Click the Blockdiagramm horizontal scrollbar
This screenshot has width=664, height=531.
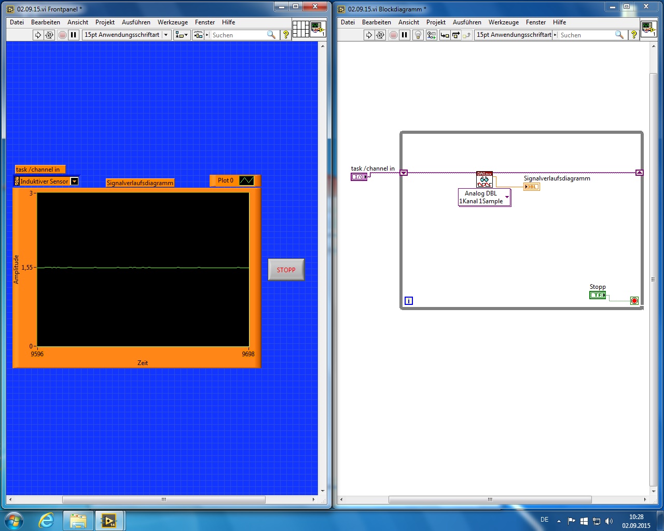pyautogui.click(x=490, y=500)
